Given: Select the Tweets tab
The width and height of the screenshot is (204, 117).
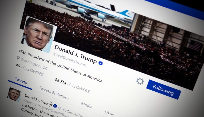Looking at the screenshot, I should click(21, 81).
